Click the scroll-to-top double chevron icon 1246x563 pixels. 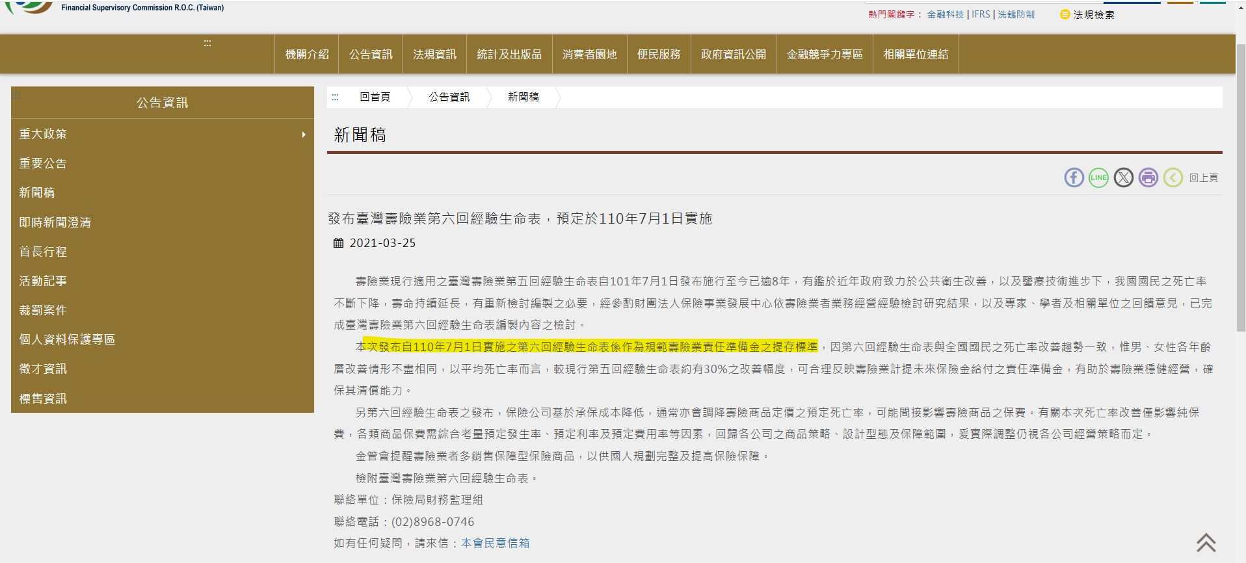click(x=1206, y=543)
